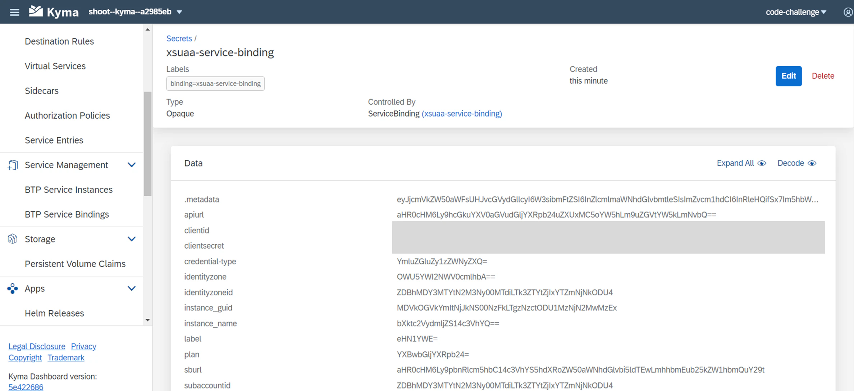Open Persistent Volume Claims
The image size is (854, 391).
pos(75,264)
